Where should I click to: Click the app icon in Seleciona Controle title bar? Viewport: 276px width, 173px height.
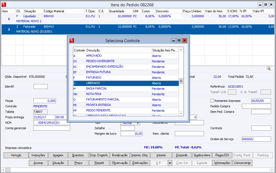[72, 41]
